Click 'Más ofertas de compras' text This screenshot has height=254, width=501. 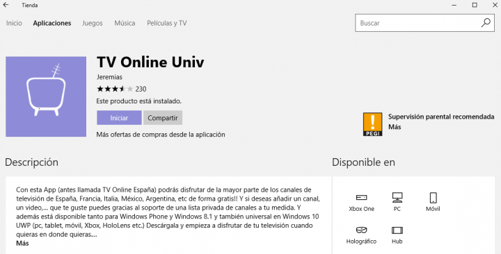tap(161, 135)
